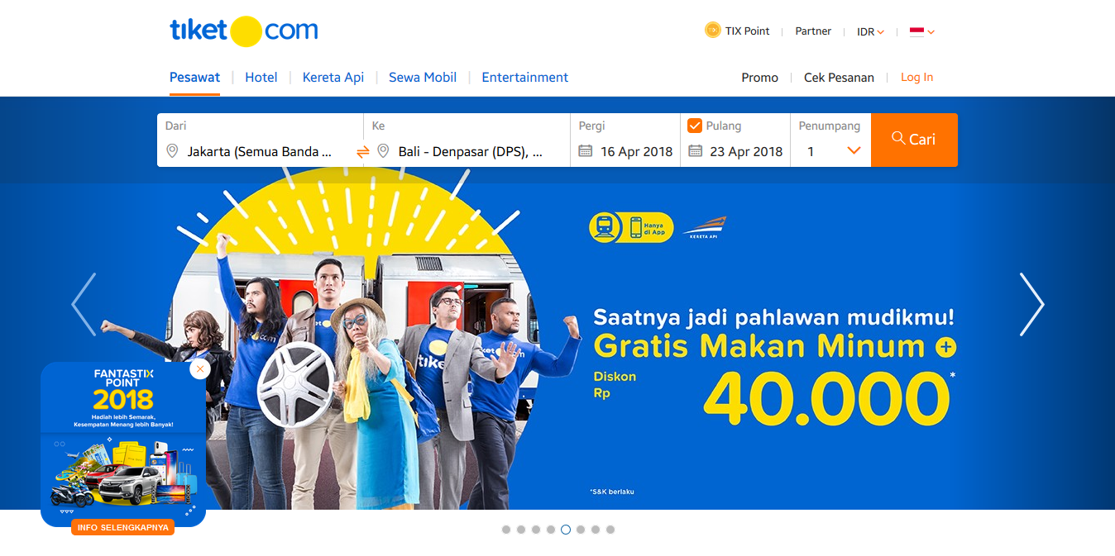The image size is (1115, 556).
Task: Click the swap origin and destination arrows icon
Action: (x=363, y=152)
